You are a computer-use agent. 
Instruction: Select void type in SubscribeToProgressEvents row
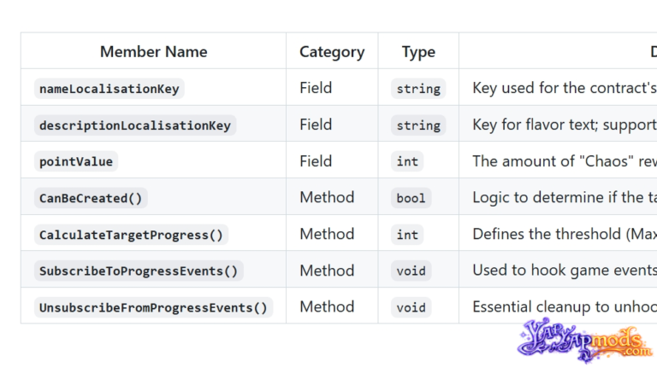point(411,271)
